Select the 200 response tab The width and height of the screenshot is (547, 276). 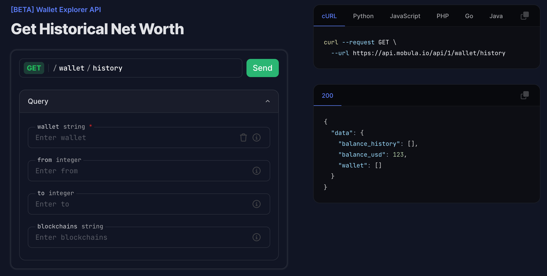[327, 96]
